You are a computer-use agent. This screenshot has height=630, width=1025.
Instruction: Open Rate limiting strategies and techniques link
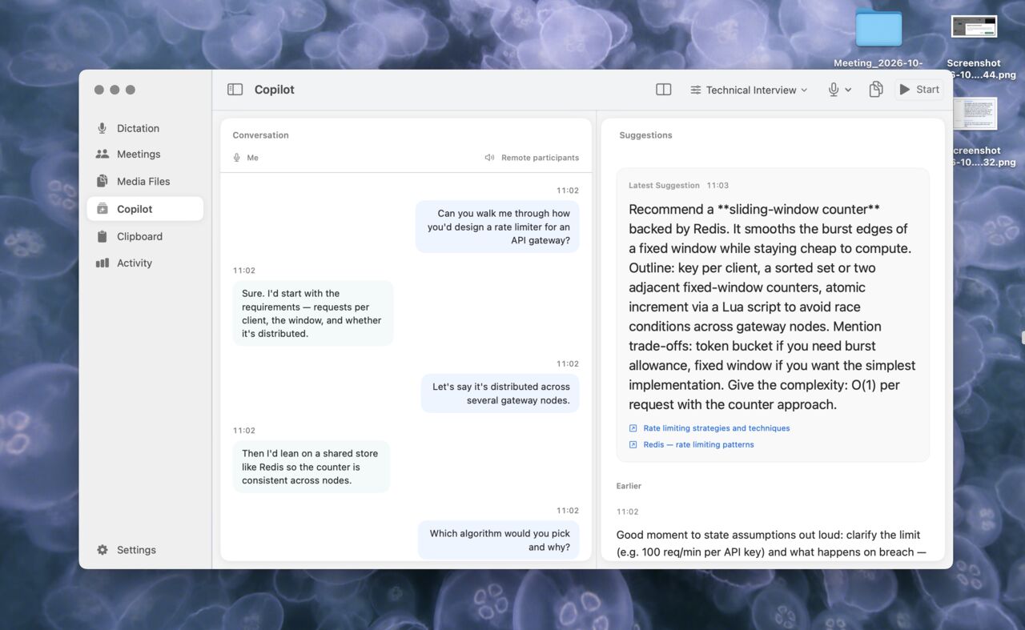click(x=717, y=428)
